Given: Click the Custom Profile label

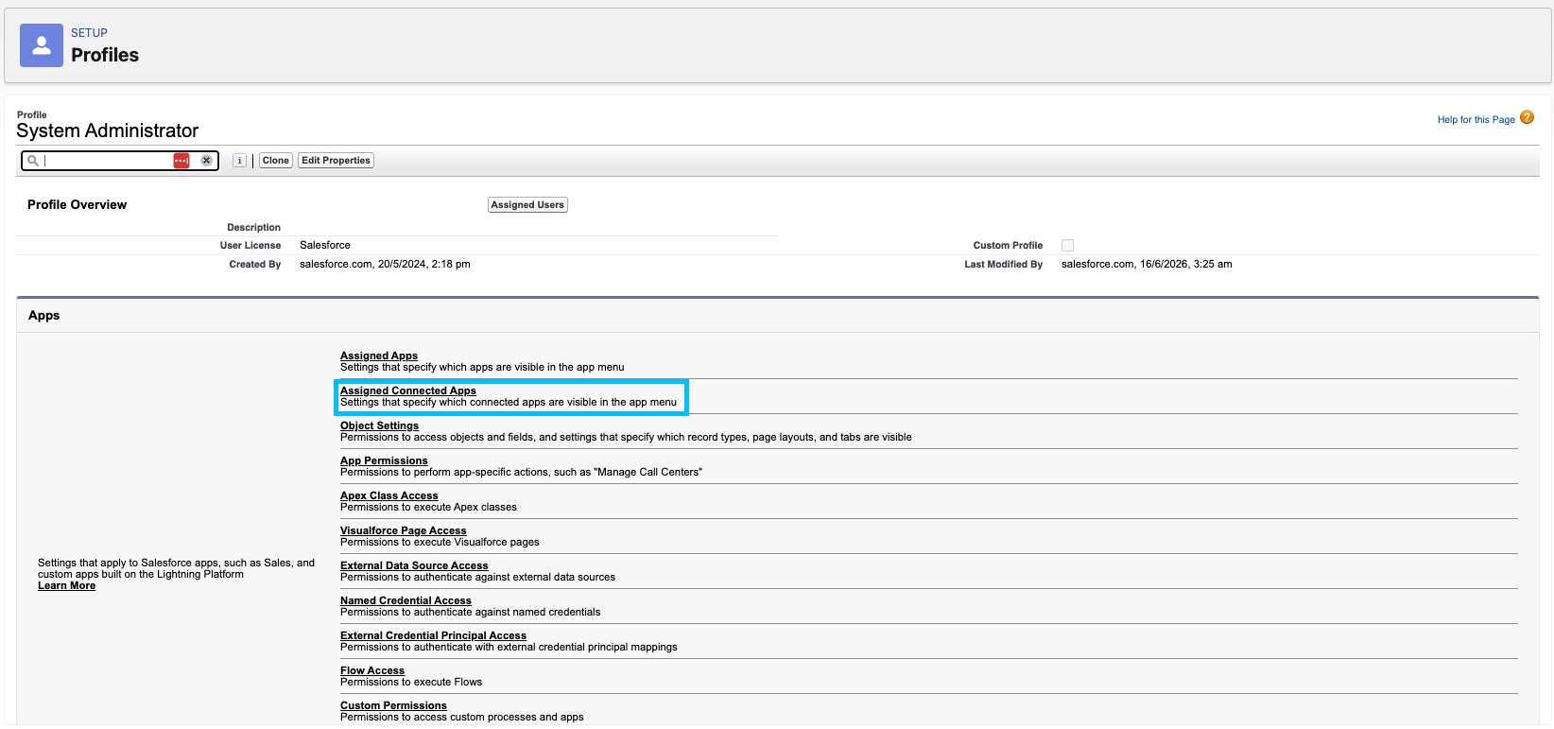Looking at the screenshot, I should 1008,246.
